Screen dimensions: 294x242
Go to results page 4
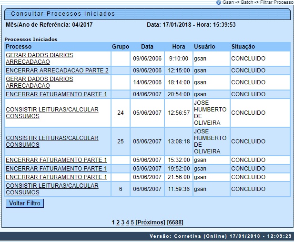[128, 222]
